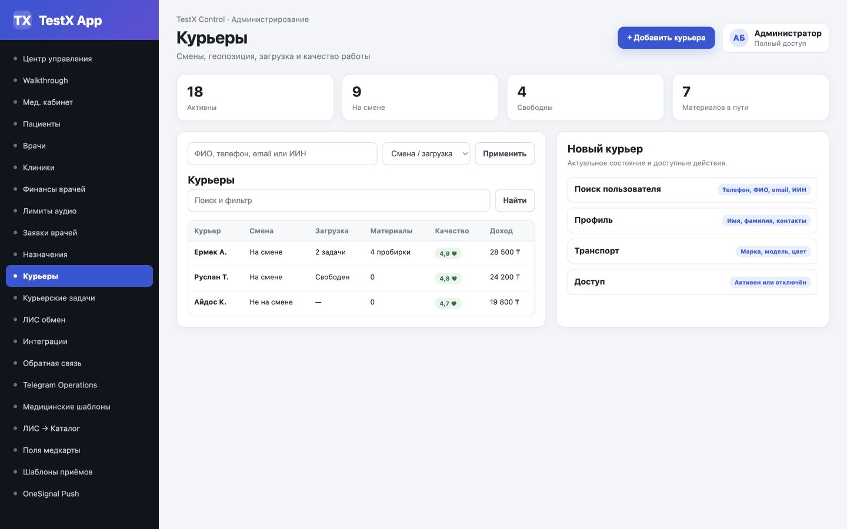Click the Смена column header

tap(261, 231)
